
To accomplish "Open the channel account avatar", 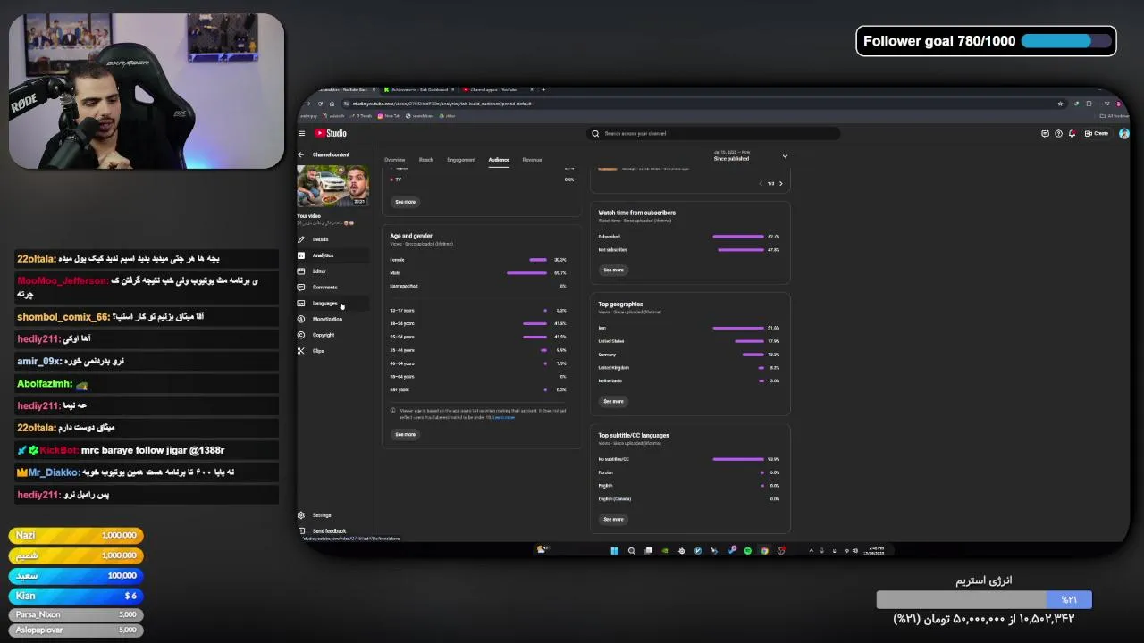I will point(1123,133).
